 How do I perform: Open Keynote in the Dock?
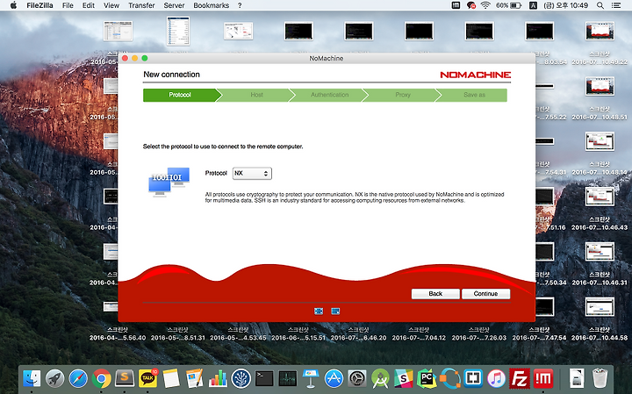(311, 379)
